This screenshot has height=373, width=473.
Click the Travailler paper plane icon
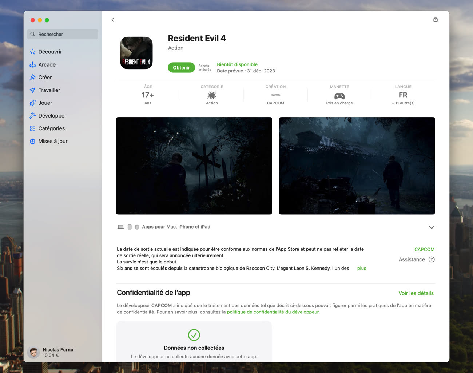coord(33,90)
